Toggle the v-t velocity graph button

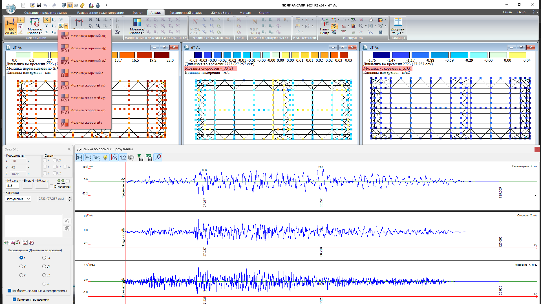(x=88, y=157)
